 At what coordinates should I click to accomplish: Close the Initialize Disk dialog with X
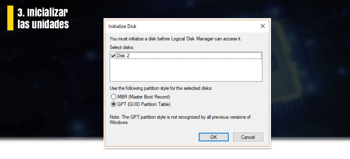(262, 26)
